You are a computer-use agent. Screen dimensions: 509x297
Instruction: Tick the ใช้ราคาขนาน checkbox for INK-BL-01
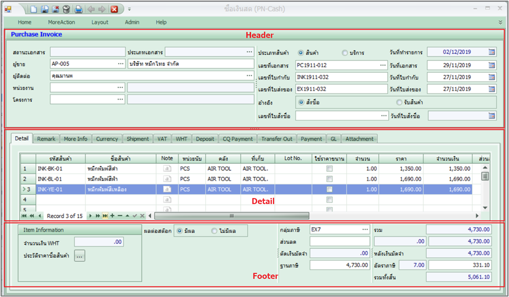tap(330, 179)
